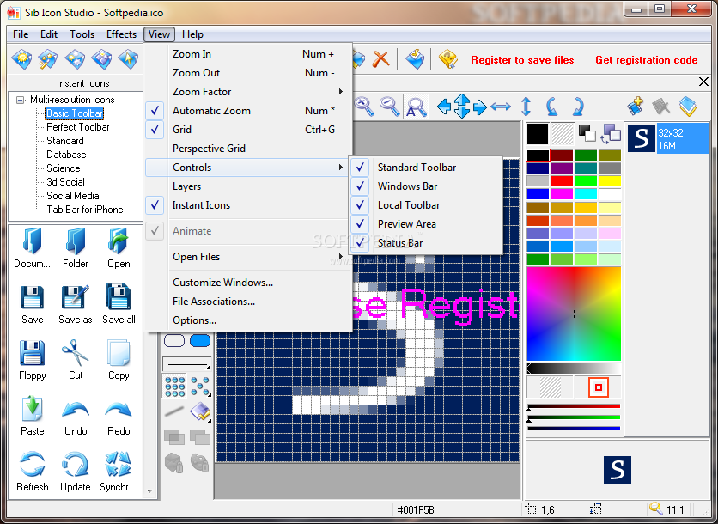The height and width of the screenshot is (524, 718).
Task: Open the Help menu
Action: click(x=192, y=34)
